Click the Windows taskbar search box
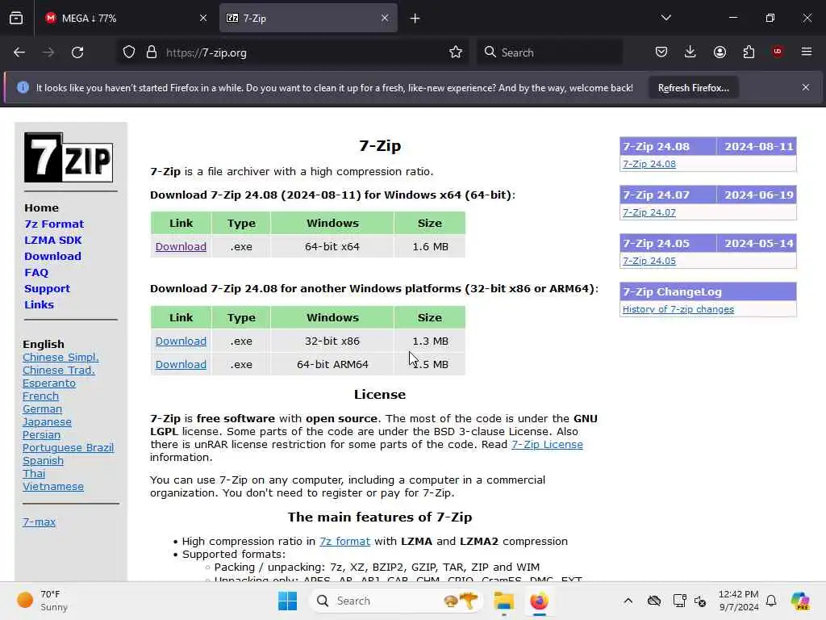Viewport: 826px width, 620px height. (396, 601)
